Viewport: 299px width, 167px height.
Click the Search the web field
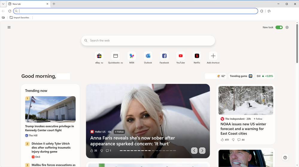pos(148,40)
